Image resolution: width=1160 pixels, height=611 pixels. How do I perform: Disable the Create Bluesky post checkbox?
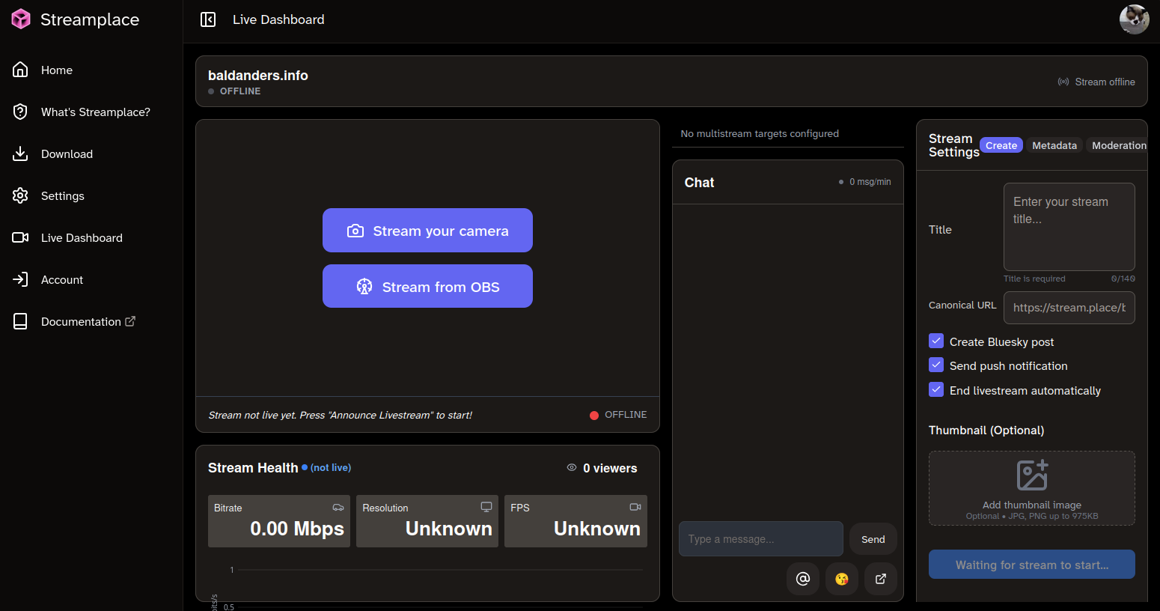pyautogui.click(x=936, y=341)
